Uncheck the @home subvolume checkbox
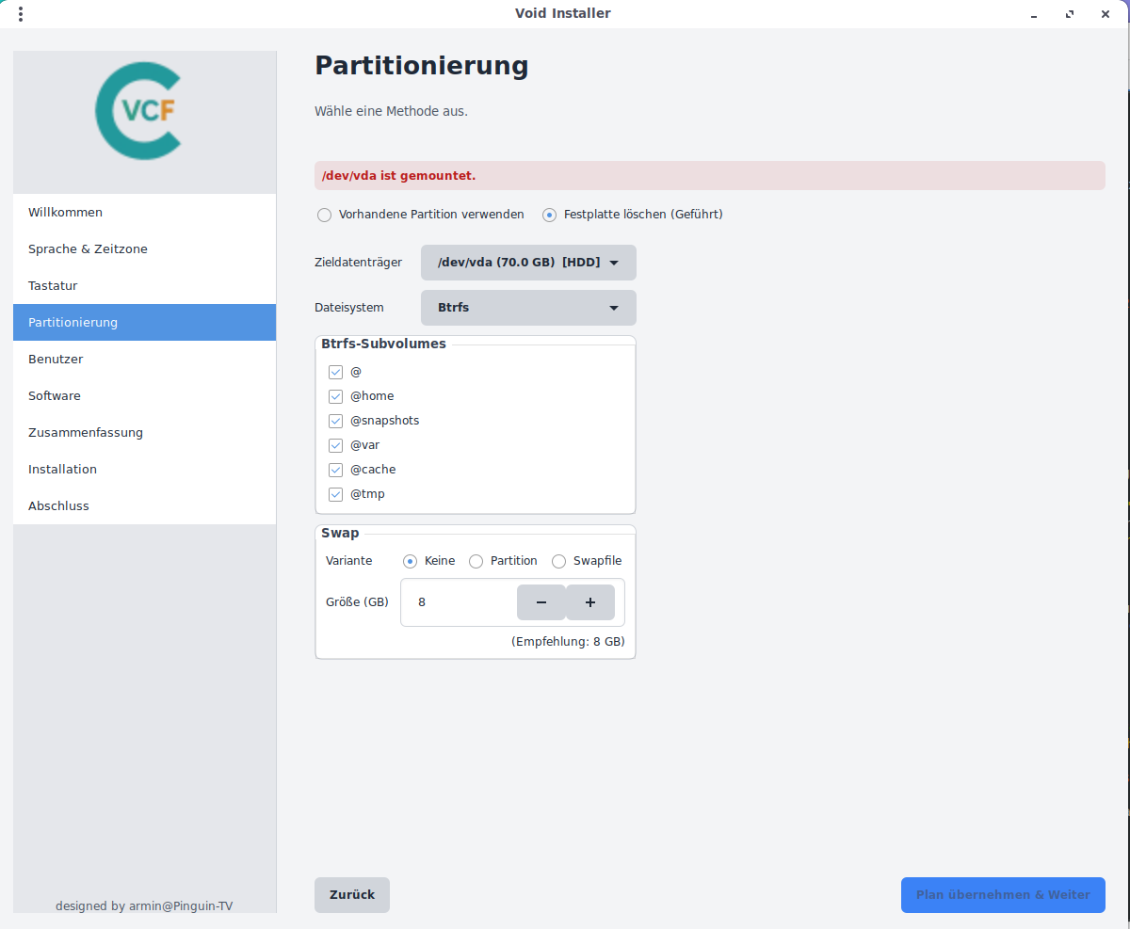This screenshot has width=1130, height=929. click(x=335, y=396)
